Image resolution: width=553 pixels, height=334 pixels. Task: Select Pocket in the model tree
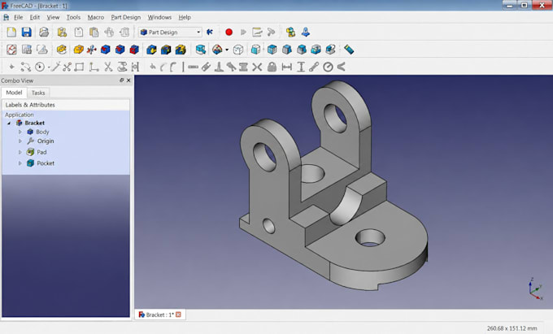click(46, 163)
